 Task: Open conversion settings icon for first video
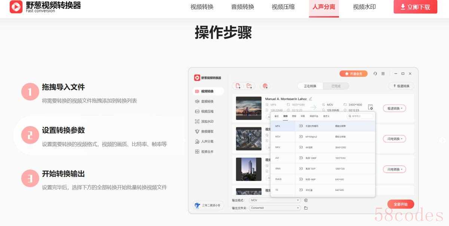[x=370, y=107]
